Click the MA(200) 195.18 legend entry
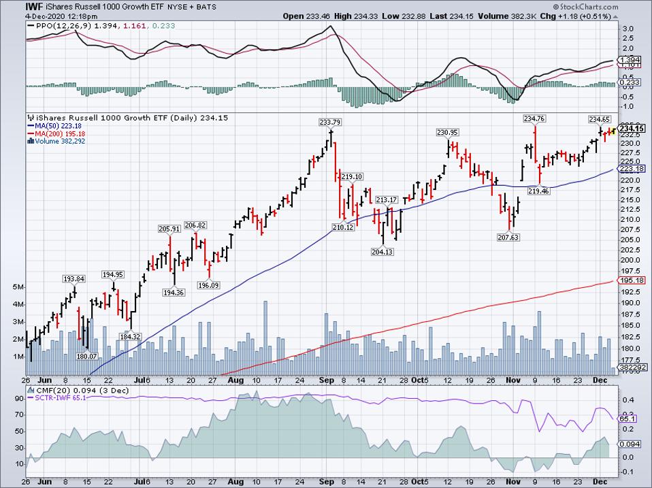 pos(60,134)
